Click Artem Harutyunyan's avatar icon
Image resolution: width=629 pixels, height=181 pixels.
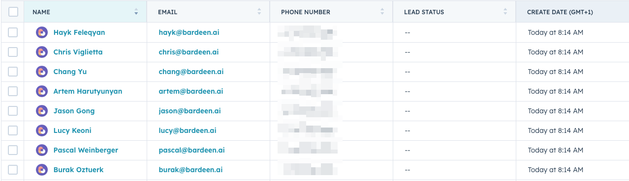click(42, 91)
